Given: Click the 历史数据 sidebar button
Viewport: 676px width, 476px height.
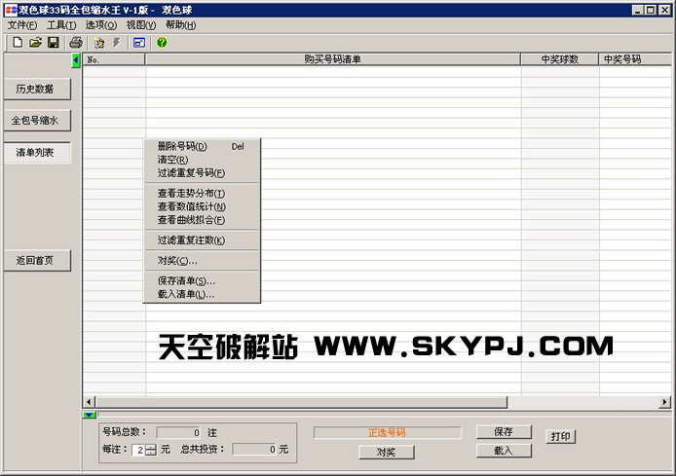Looking at the screenshot, I should (37, 89).
